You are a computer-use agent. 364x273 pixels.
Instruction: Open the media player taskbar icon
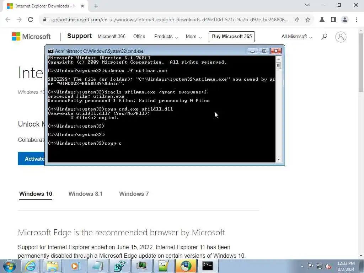[74, 266]
